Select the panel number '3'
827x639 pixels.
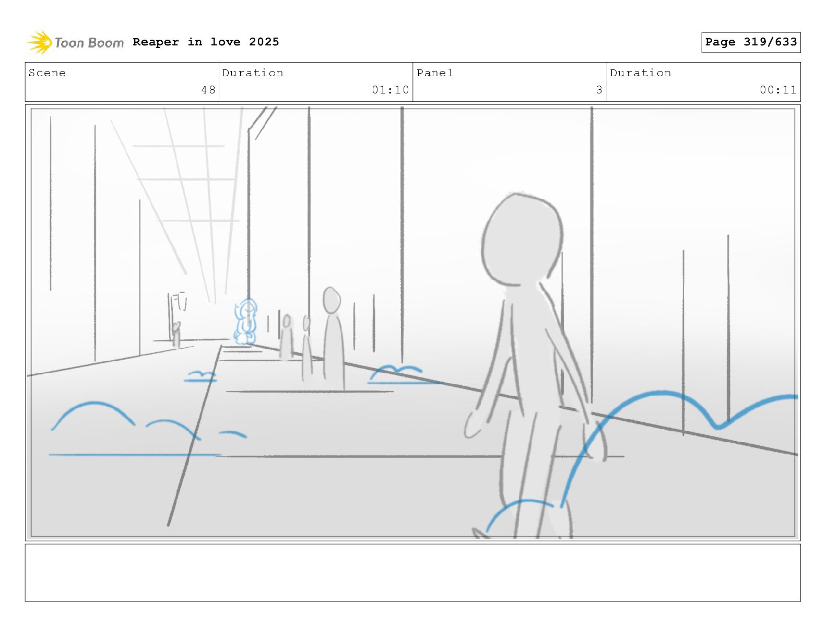click(x=599, y=90)
